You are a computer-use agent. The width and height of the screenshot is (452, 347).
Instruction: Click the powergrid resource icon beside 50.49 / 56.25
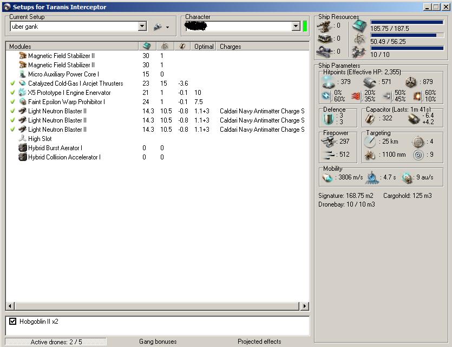point(359,39)
